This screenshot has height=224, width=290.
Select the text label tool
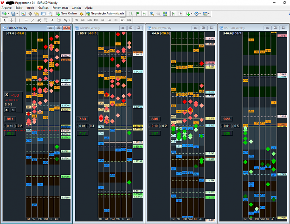[59, 20]
